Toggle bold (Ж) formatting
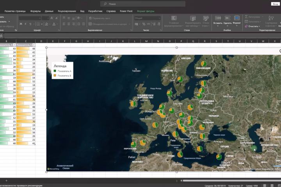 pos(21,24)
